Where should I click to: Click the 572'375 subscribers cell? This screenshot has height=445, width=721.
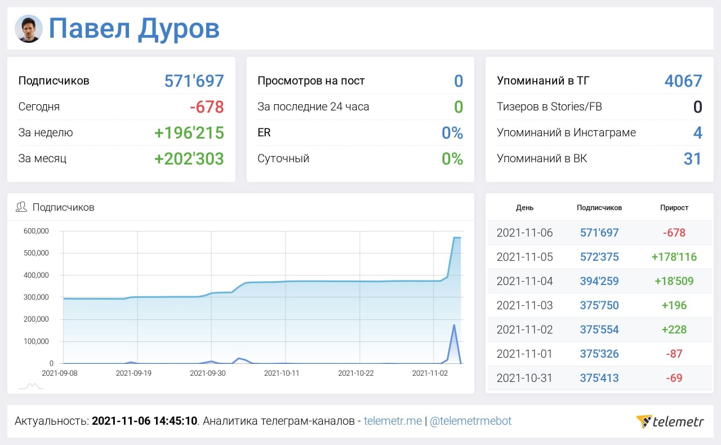point(599,257)
